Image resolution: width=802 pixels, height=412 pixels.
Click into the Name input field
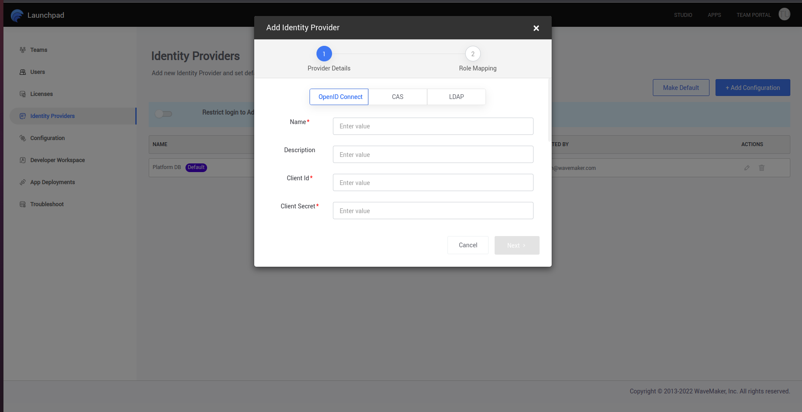pos(433,126)
